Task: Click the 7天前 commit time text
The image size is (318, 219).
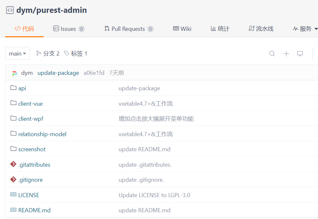Action: coord(117,73)
